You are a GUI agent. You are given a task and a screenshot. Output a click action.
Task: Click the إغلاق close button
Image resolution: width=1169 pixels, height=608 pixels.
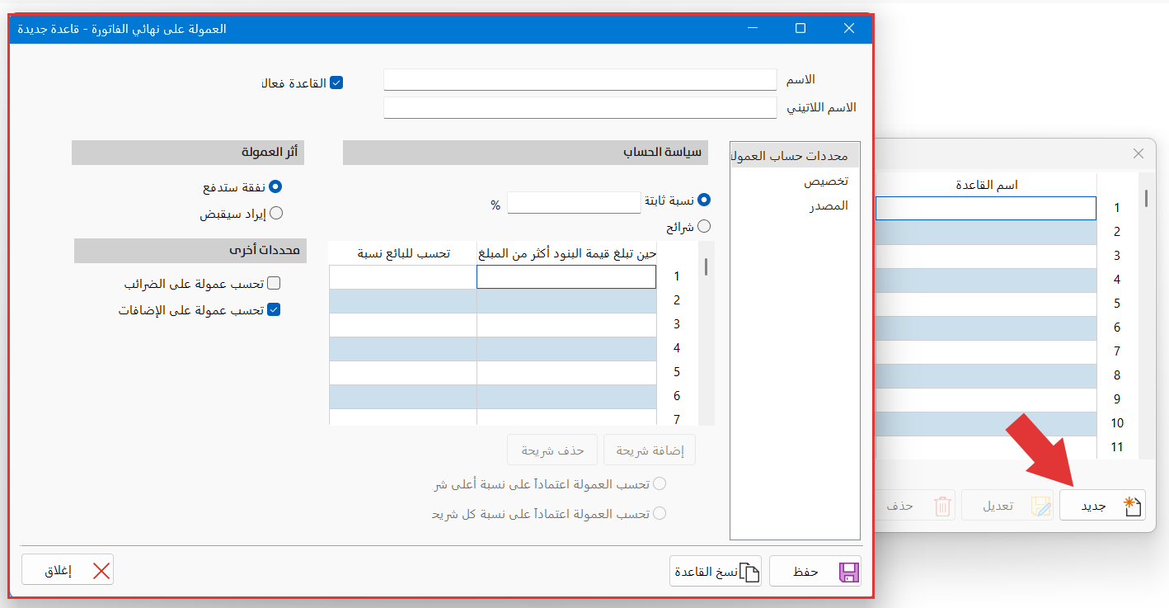point(68,570)
